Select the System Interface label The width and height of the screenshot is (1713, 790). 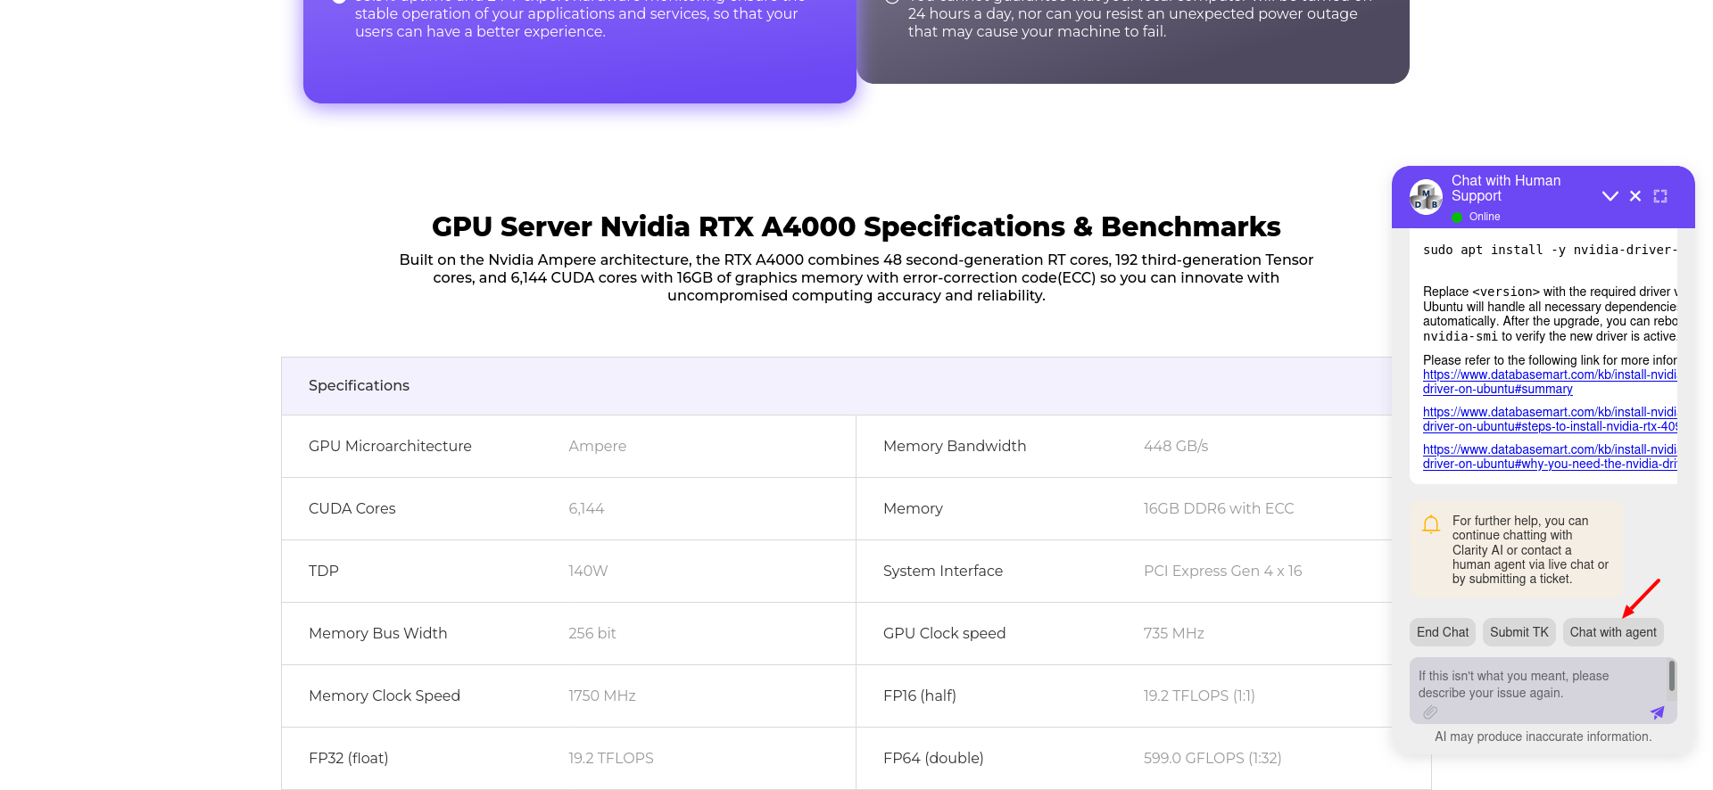coord(943,571)
